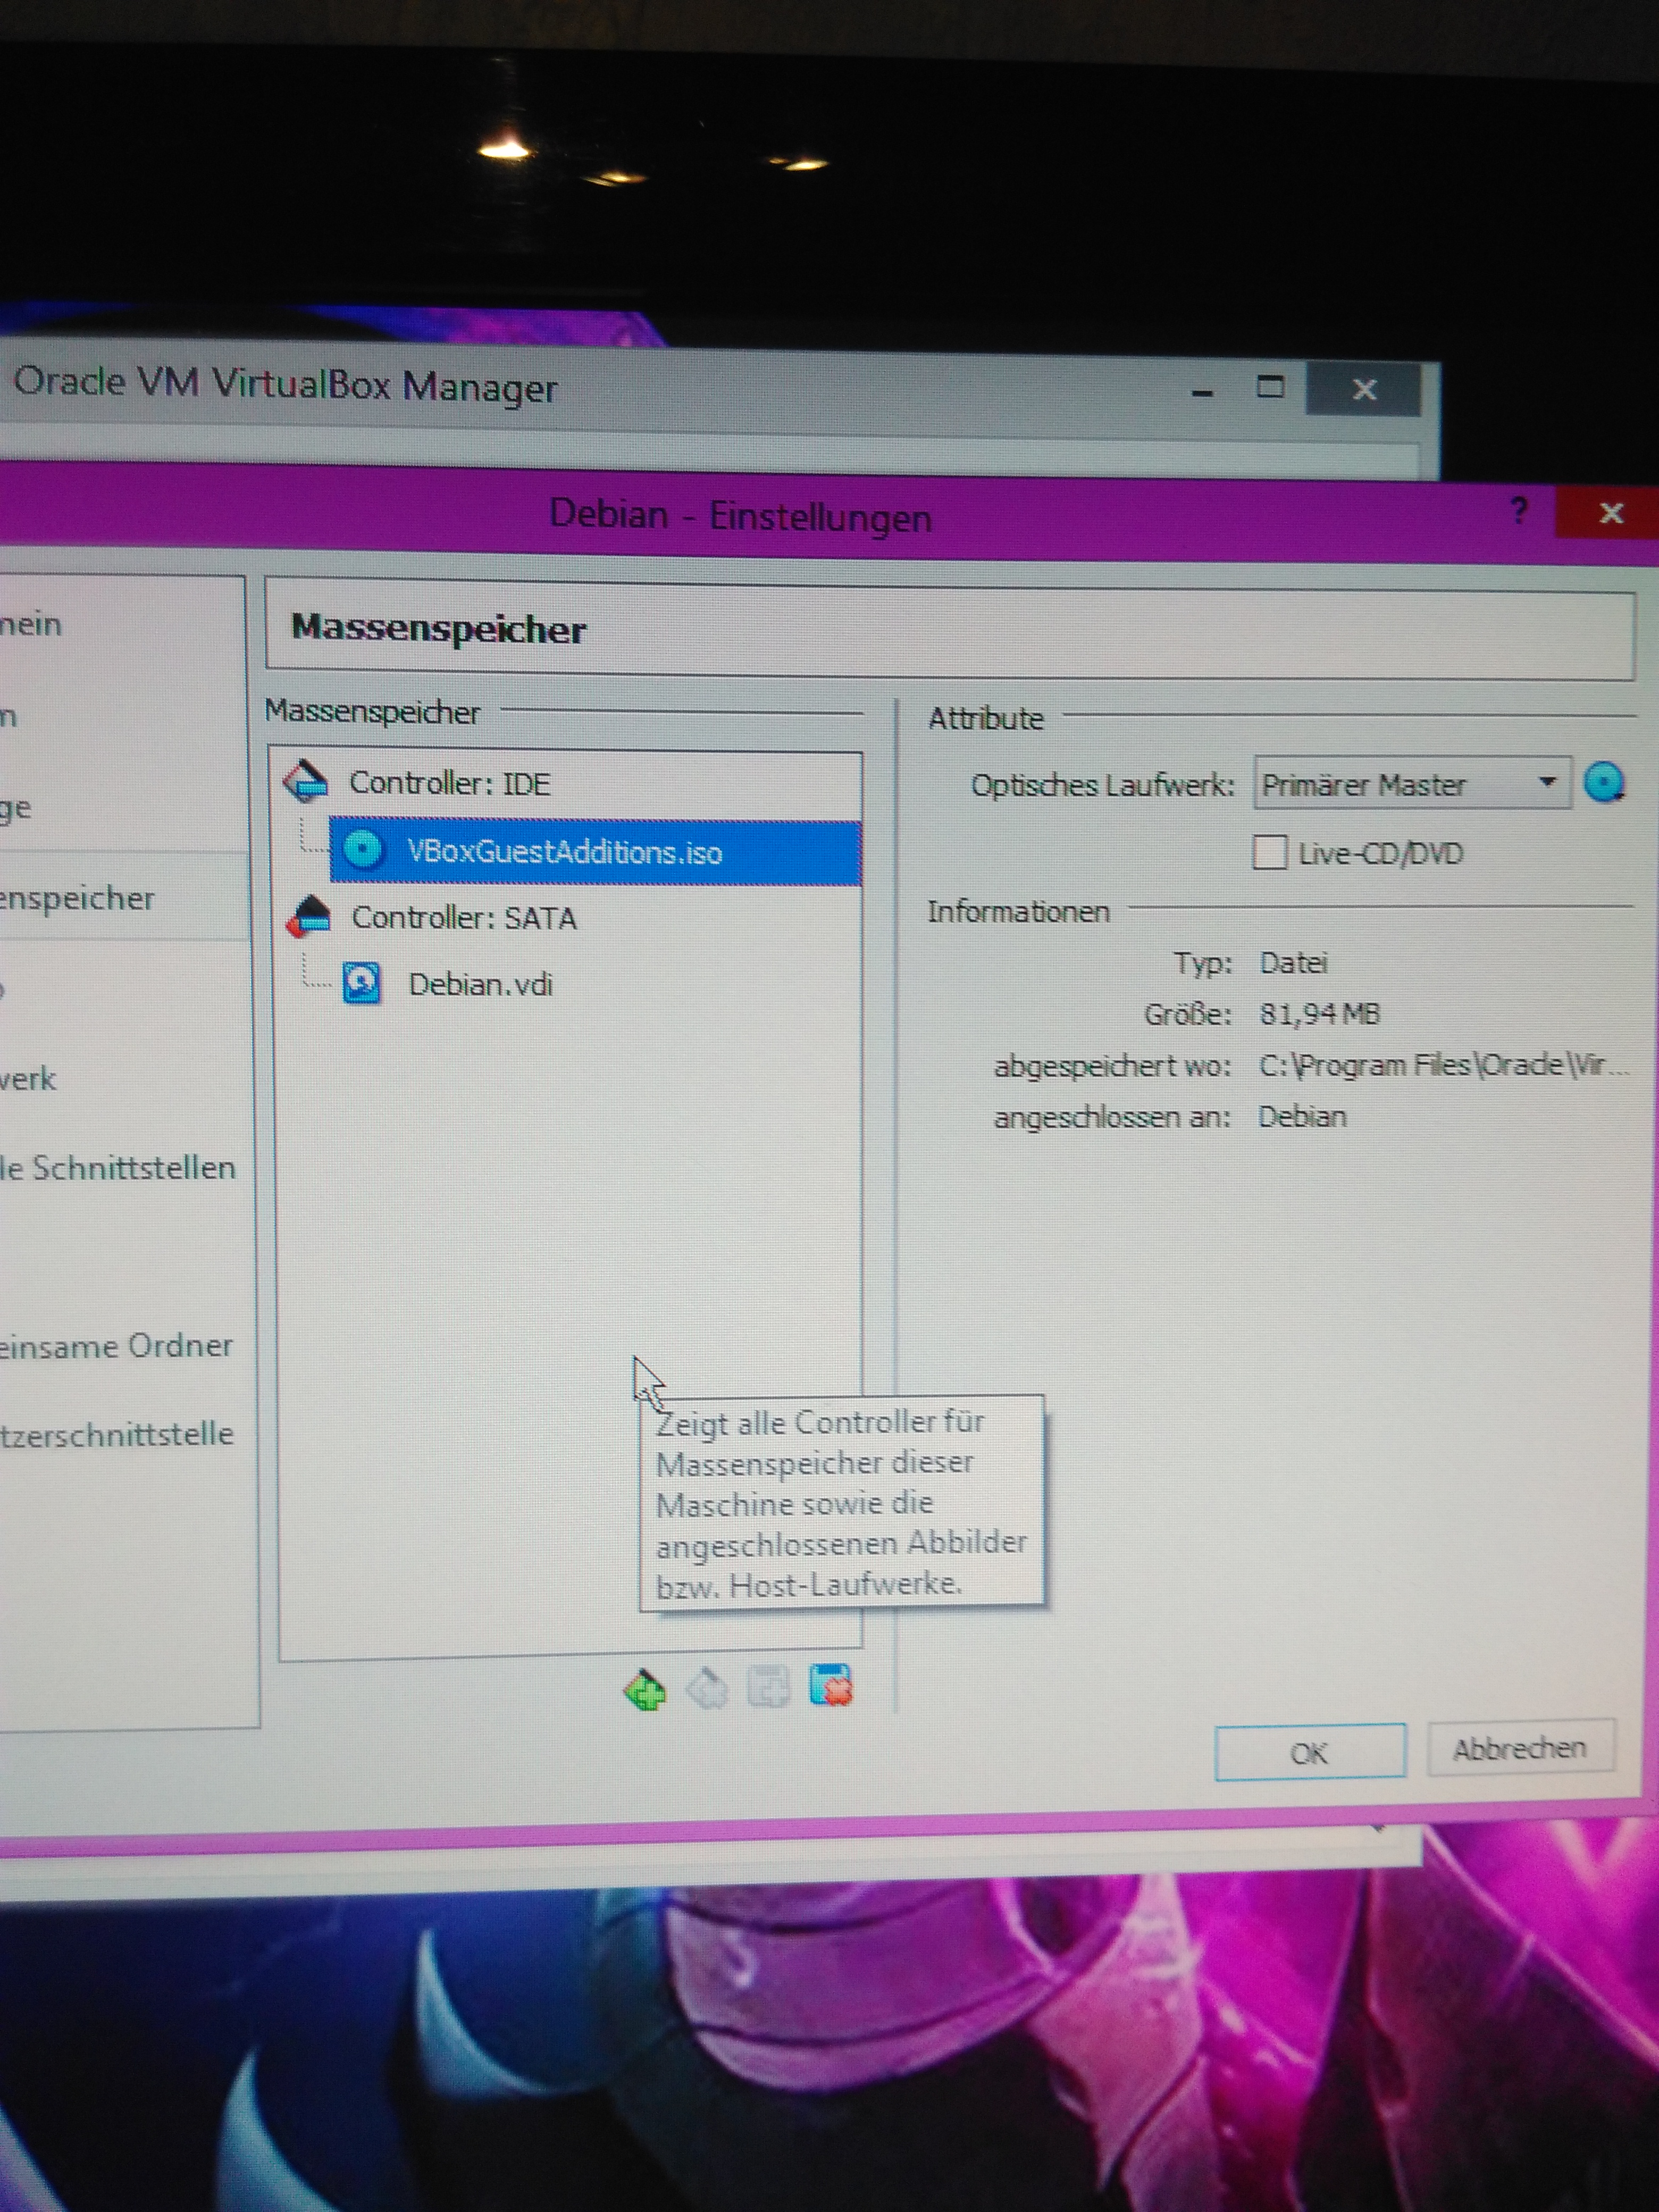Click the grayed-out remove controller icon
The image size is (1659, 2212).
(x=708, y=1689)
